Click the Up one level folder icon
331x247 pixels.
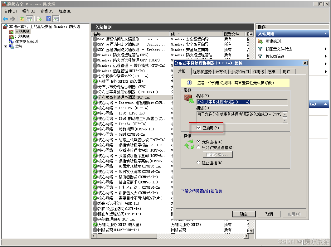(x=22, y=19)
